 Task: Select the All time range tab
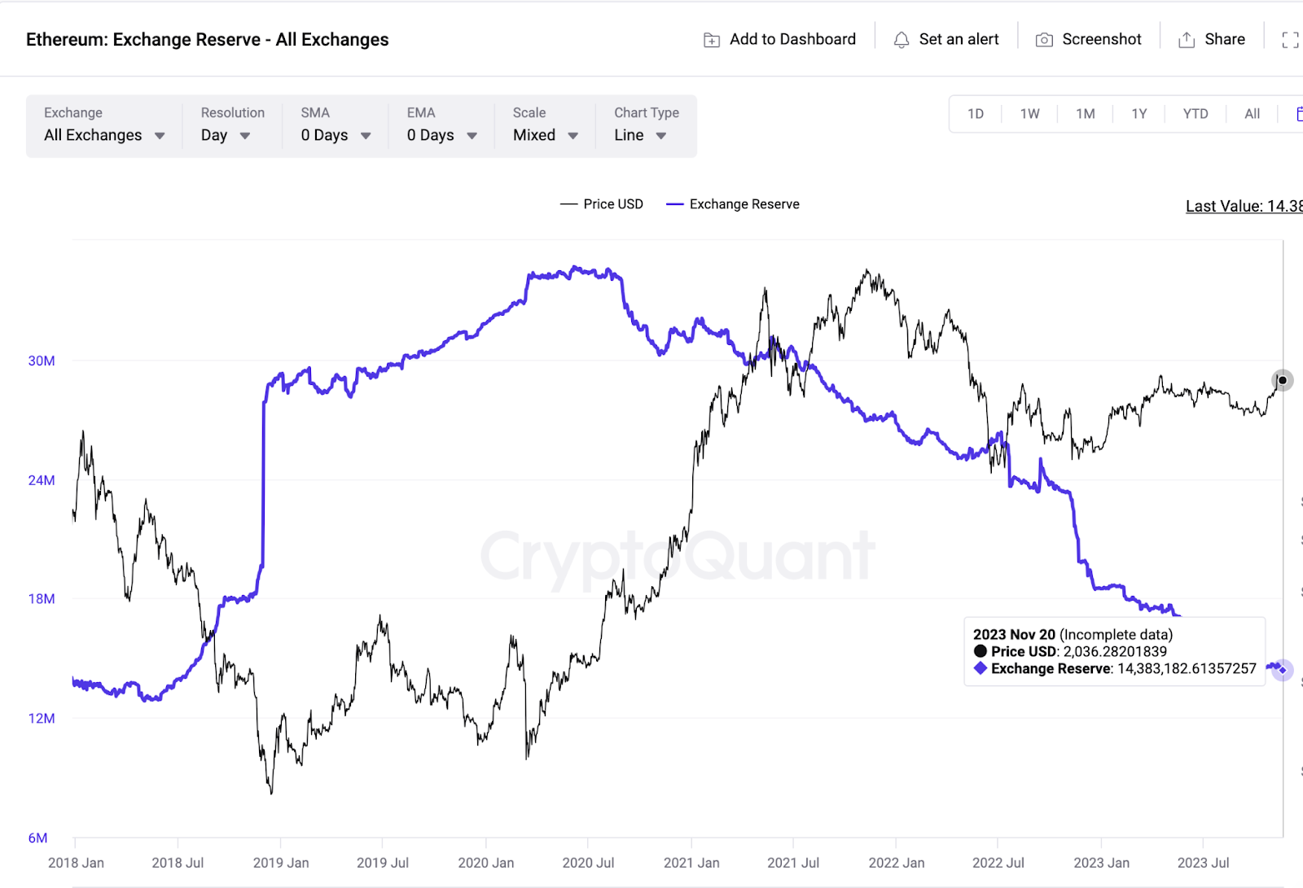(x=1252, y=114)
